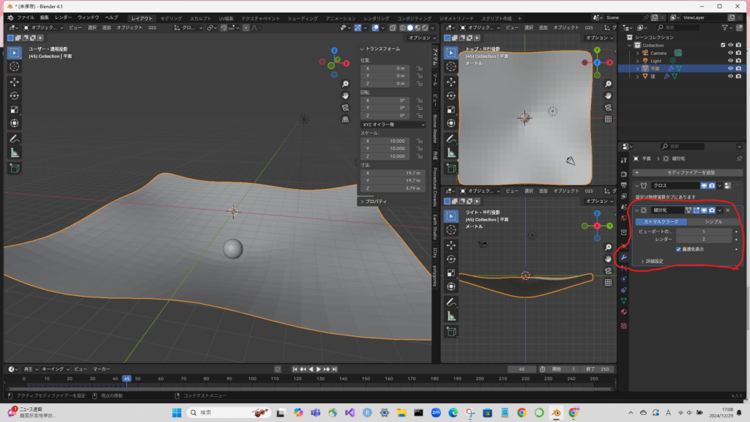Expand the Camera item in outliner
750x422 pixels.
[x=637, y=53]
